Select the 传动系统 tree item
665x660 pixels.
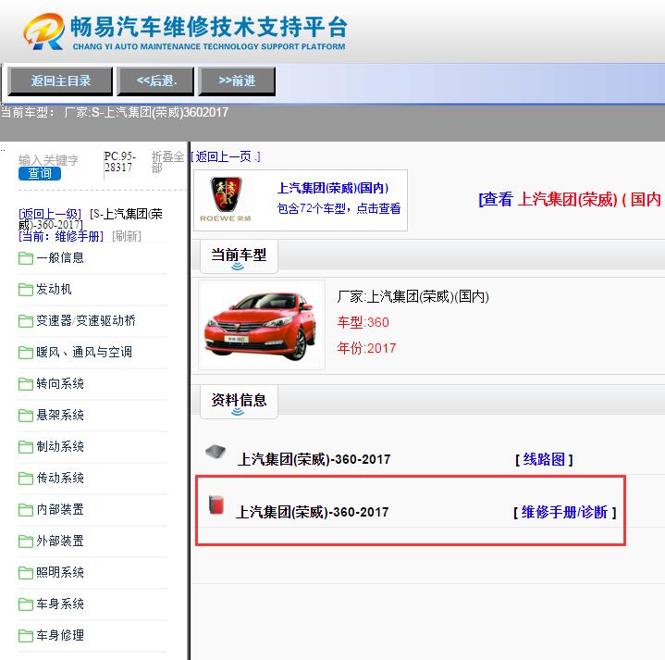coord(60,478)
